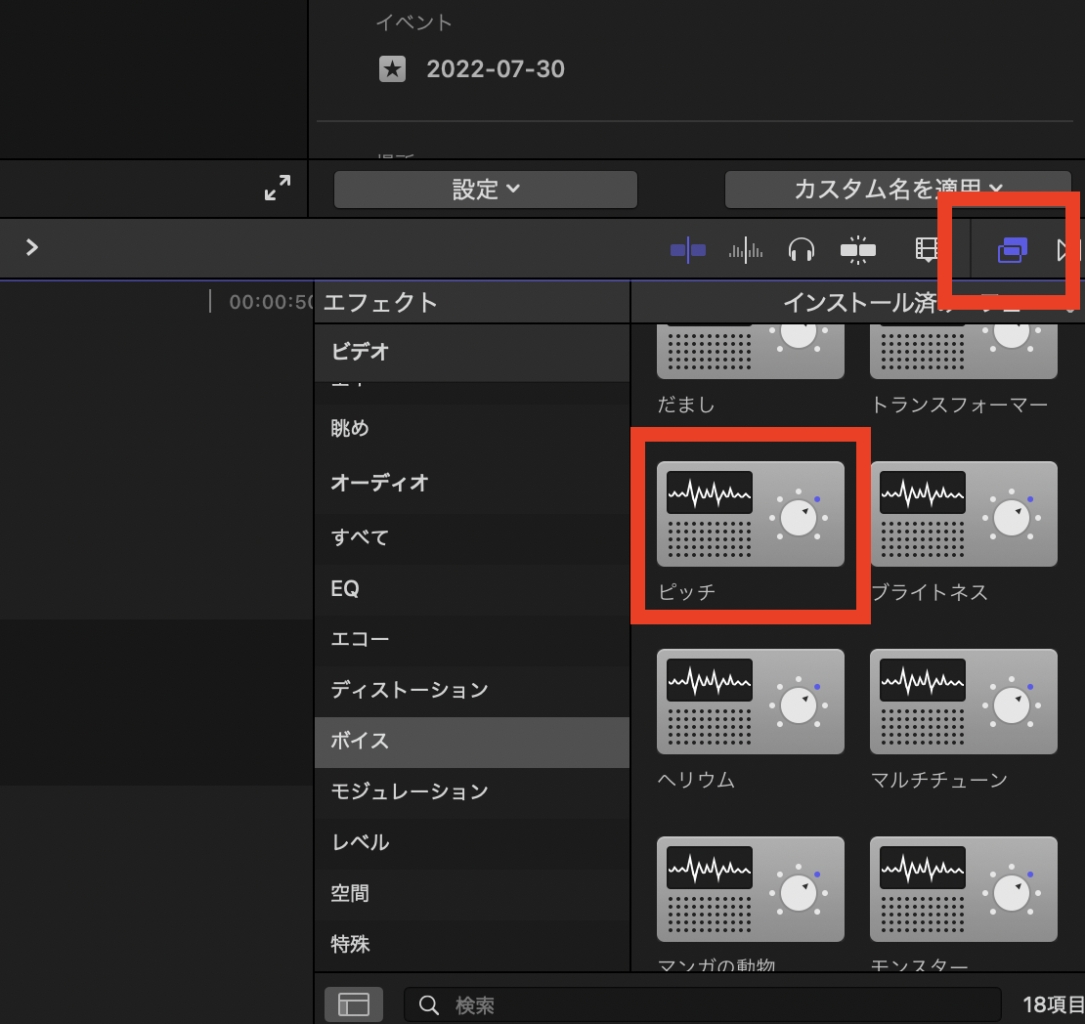Select the ヘリウム effect thumbnail
Image resolution: width=1085 pixels, height=1024 pixels.
tap(750, 702)
